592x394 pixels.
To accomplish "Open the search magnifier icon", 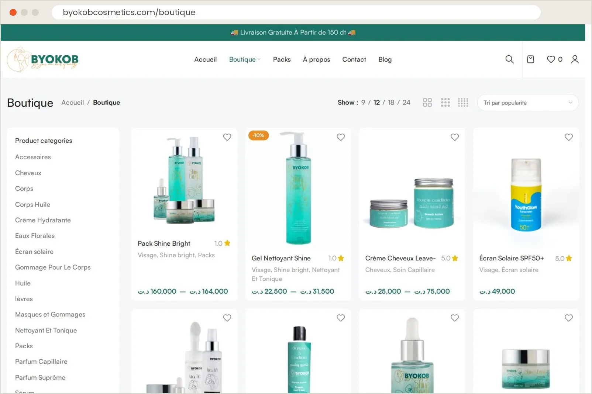I will pos(509,59).
